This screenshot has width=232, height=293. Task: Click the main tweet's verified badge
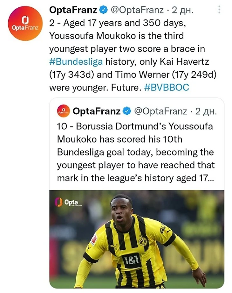[104, 10]
